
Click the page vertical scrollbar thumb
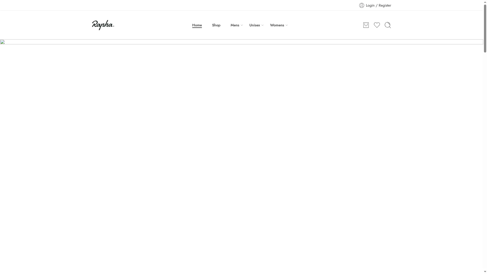tap(485, 28)
